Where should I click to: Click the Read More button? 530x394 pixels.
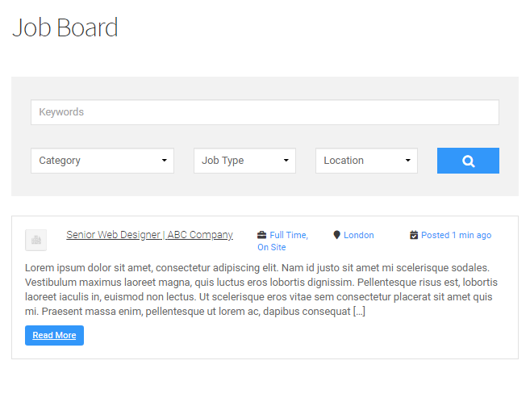pos(54,336)
